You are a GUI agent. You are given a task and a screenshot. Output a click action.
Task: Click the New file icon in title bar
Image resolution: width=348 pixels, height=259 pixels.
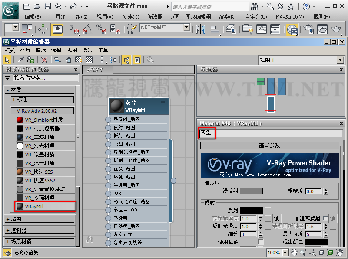[27, 6]
